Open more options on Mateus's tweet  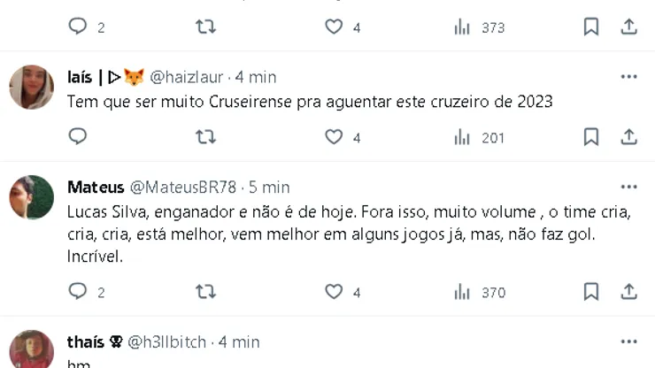628,188
